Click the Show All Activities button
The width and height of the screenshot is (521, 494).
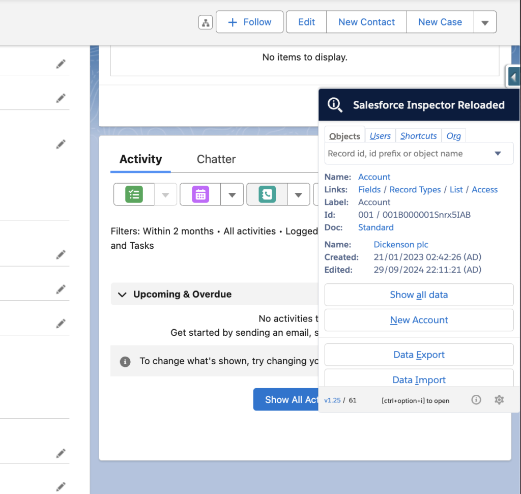pos(286,399)
